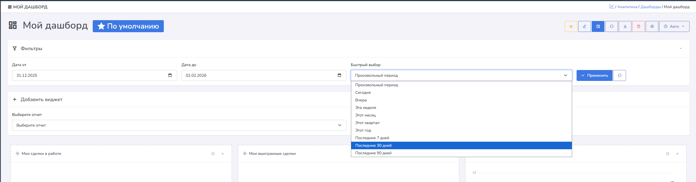
Task: Remove the 'Мои сделки в работе' widget
Action: tap(223, 154)
